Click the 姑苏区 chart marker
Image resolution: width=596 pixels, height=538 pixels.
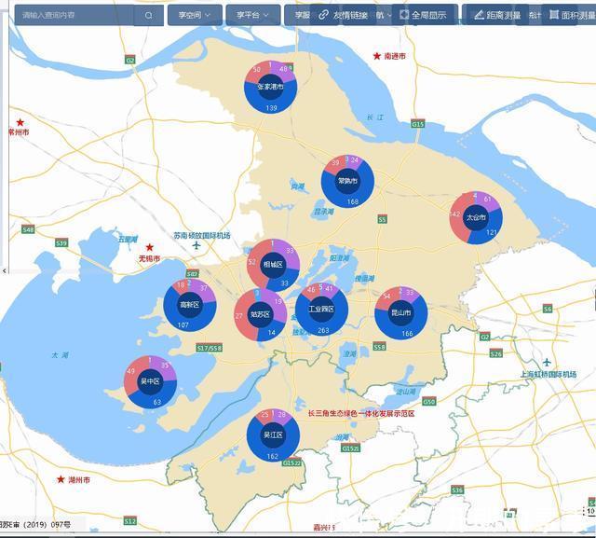click(x=261, y=314)
